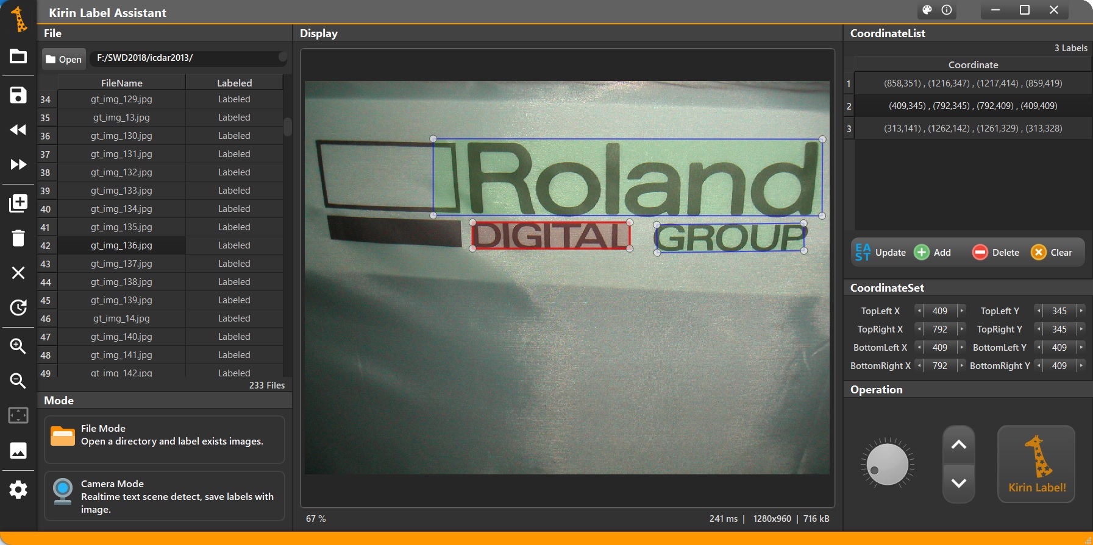1093x545 pixels.
Task: Click the folder open icon in left sidebar
Action: pos(18,57)
